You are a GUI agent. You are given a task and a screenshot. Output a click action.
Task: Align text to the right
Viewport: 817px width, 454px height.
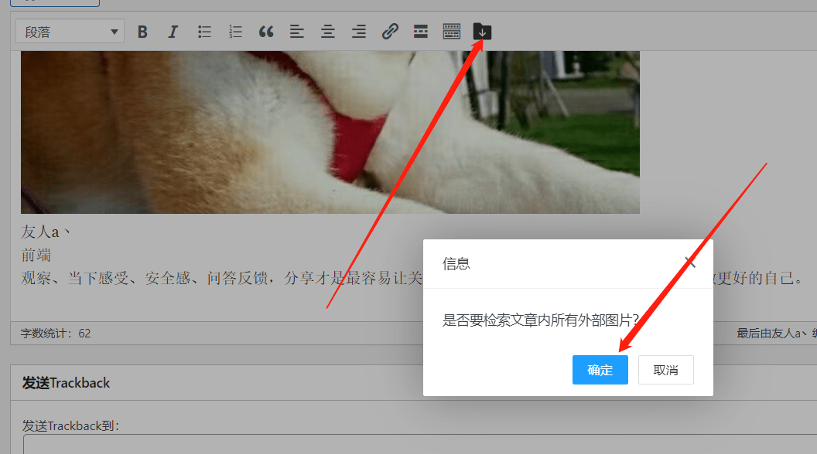[358, 31]
